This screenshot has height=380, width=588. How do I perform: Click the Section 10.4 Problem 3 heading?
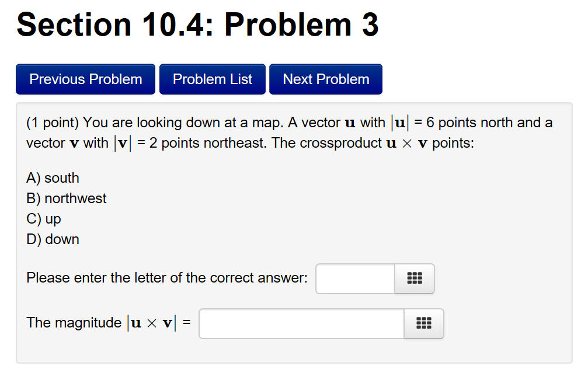[x=197, y=25]
